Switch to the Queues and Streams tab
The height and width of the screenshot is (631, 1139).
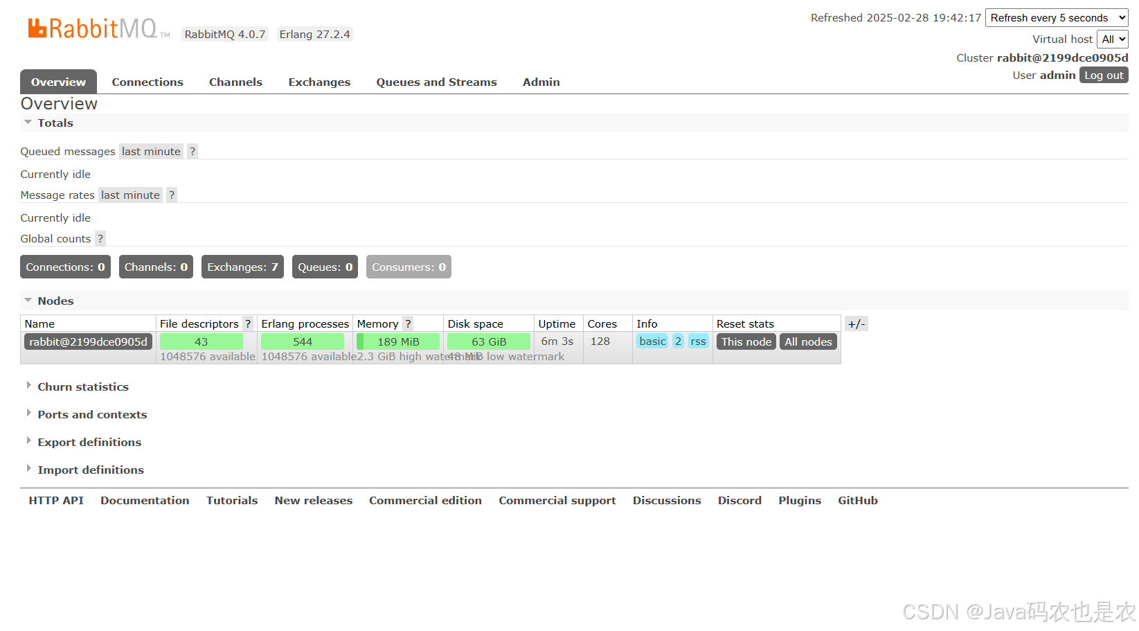coord(436,82)
